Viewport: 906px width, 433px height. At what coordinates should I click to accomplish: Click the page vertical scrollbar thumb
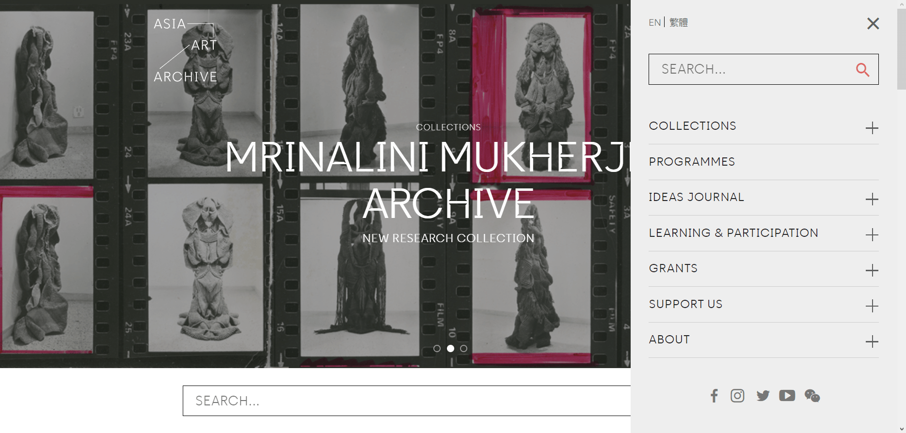(x=902, y=48)
